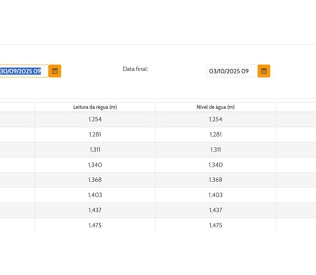
Task: Open the Data final calendar picker
Action: 264,71
